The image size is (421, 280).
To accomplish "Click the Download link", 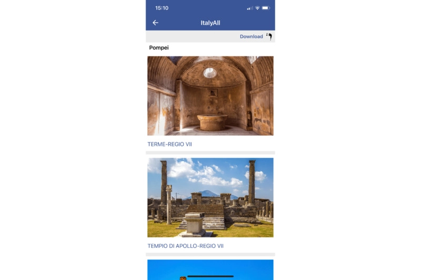I will 252,36.
